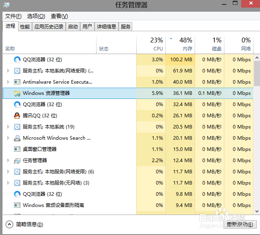Expand 服务主机: 本地服务(无网络) (3) group
The width and height of the screenshot is (260, 235).
pyautogui.click(x=8, y=183)
